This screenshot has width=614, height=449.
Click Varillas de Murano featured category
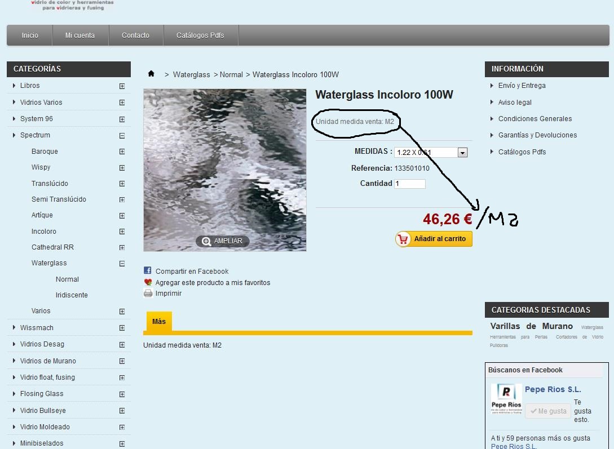[531, 326]
